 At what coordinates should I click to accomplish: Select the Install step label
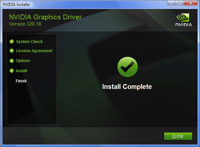point(21,71)
